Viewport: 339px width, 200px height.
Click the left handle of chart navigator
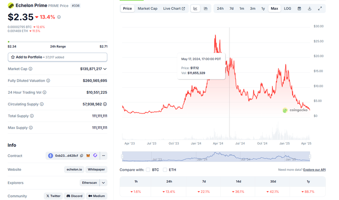click(x=122, y=157)
